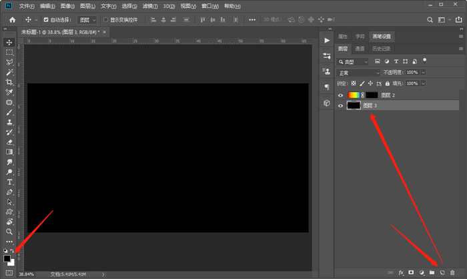
Task: Click the delete layer trash icon
Action: (x=452, y=273)
